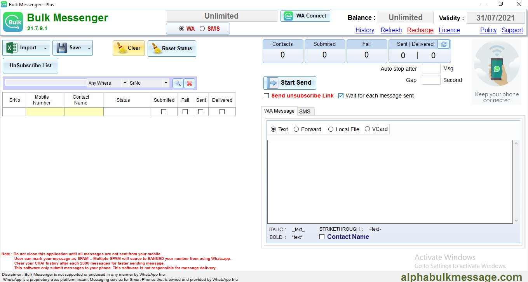The width and height of the screenshot is (528, 282).
Task: Tick the Contact Name checkbox
Action: pyautogui.click(x=322, y=237)
